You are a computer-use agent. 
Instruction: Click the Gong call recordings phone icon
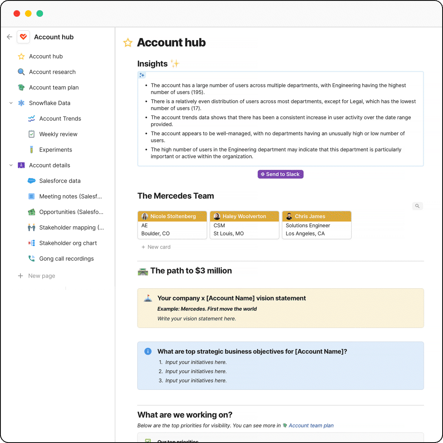[x=32, y=259]
